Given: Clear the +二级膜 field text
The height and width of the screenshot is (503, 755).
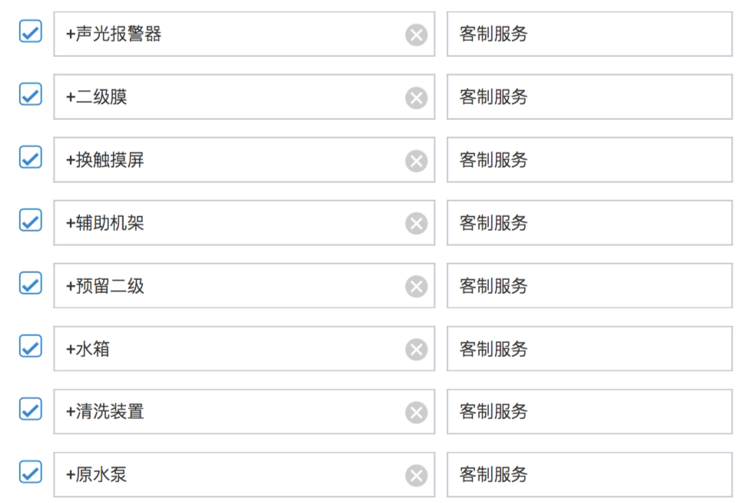Looking at the screenshot, I should pyautogui.click(x=416, y=98).
